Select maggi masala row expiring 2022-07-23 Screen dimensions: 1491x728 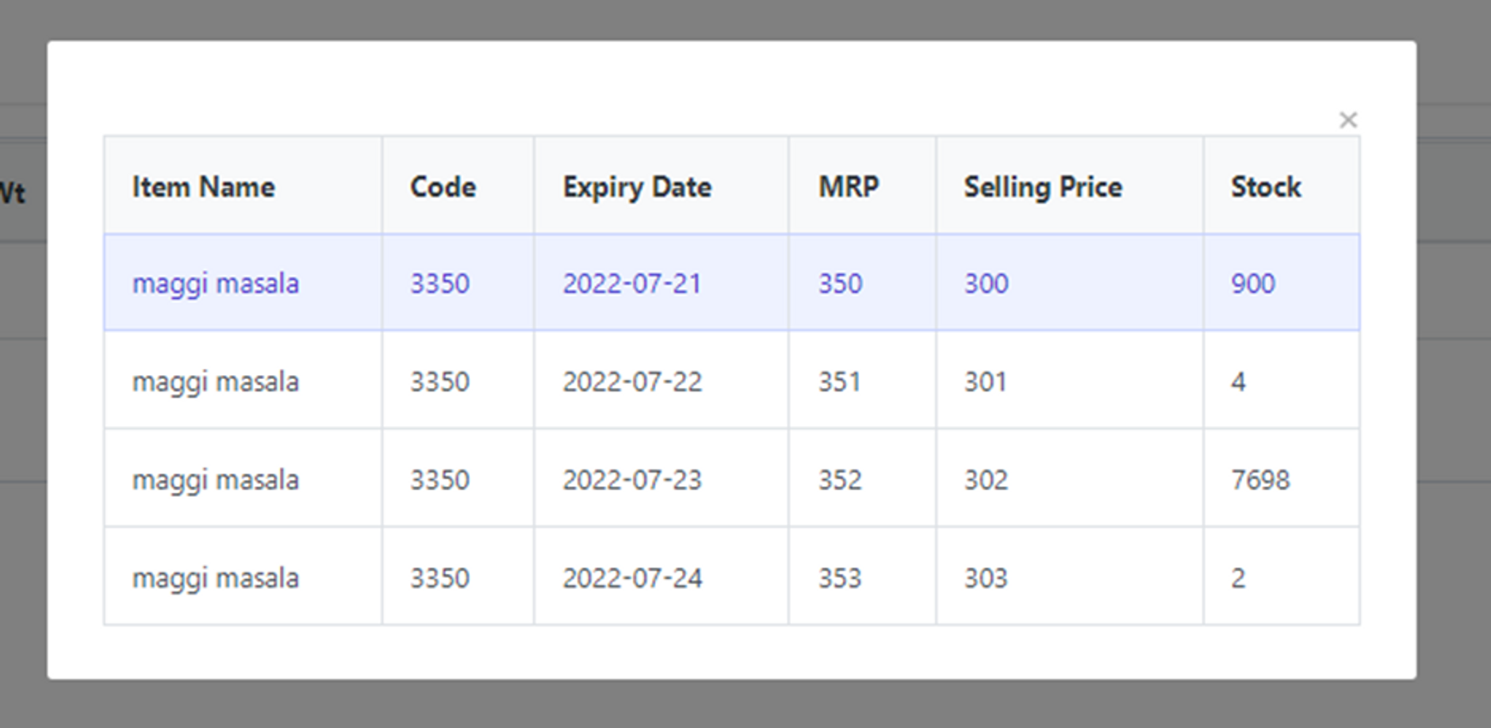click(x=731, y=479)
